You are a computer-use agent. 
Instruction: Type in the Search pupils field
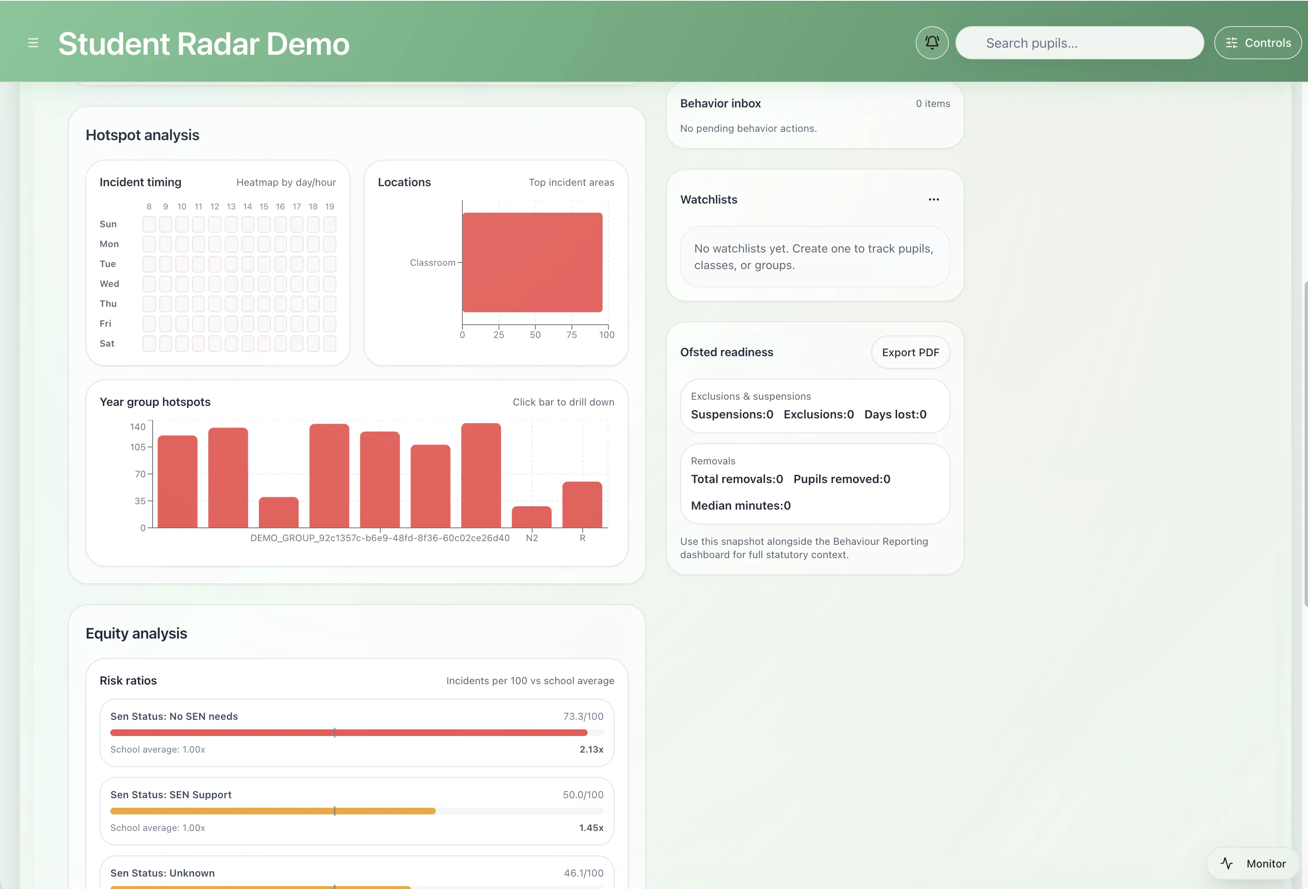pos(1079,43)
